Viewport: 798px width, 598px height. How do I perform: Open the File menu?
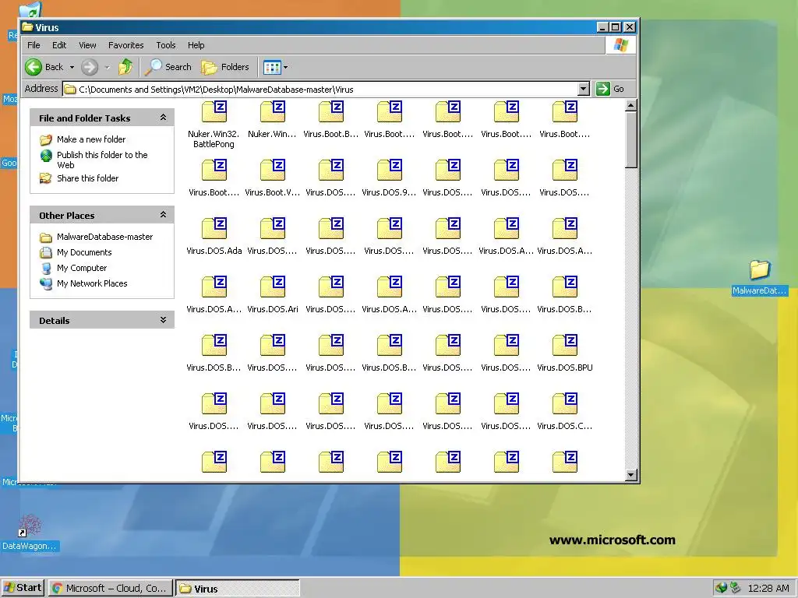[x=34, y=45]
